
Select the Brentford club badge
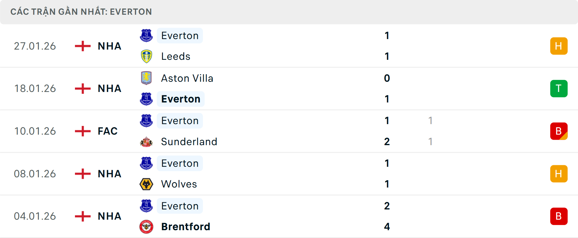point(146,227)
